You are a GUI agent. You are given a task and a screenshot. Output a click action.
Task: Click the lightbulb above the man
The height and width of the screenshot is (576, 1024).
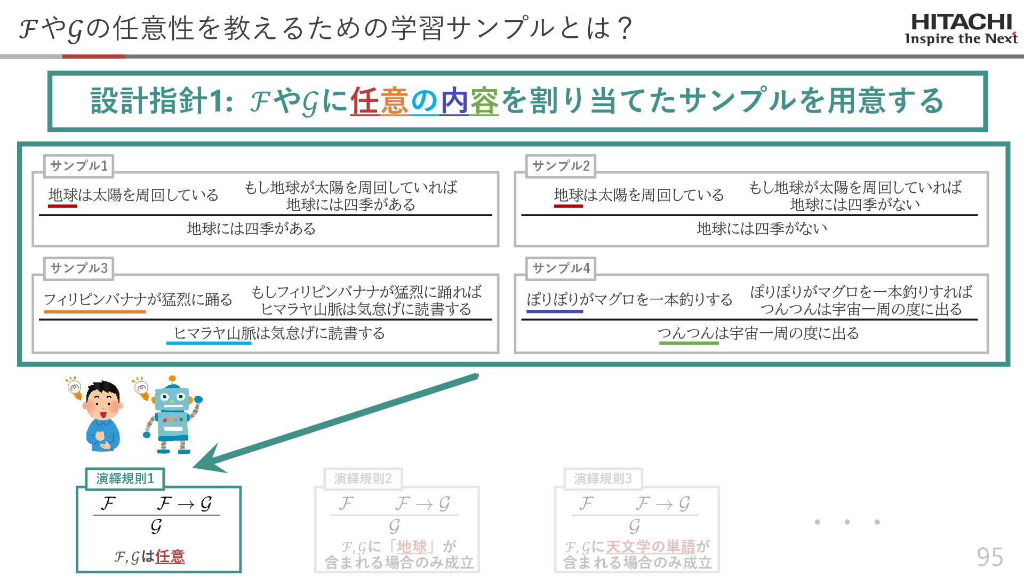tap(75, 388)
